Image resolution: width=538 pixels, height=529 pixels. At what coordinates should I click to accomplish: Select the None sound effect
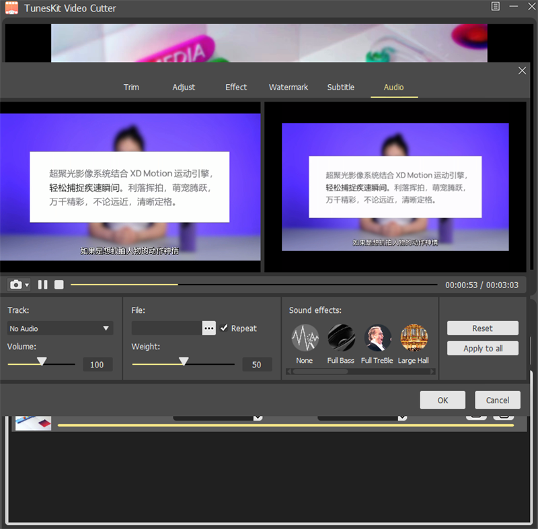tap(304, 338)
